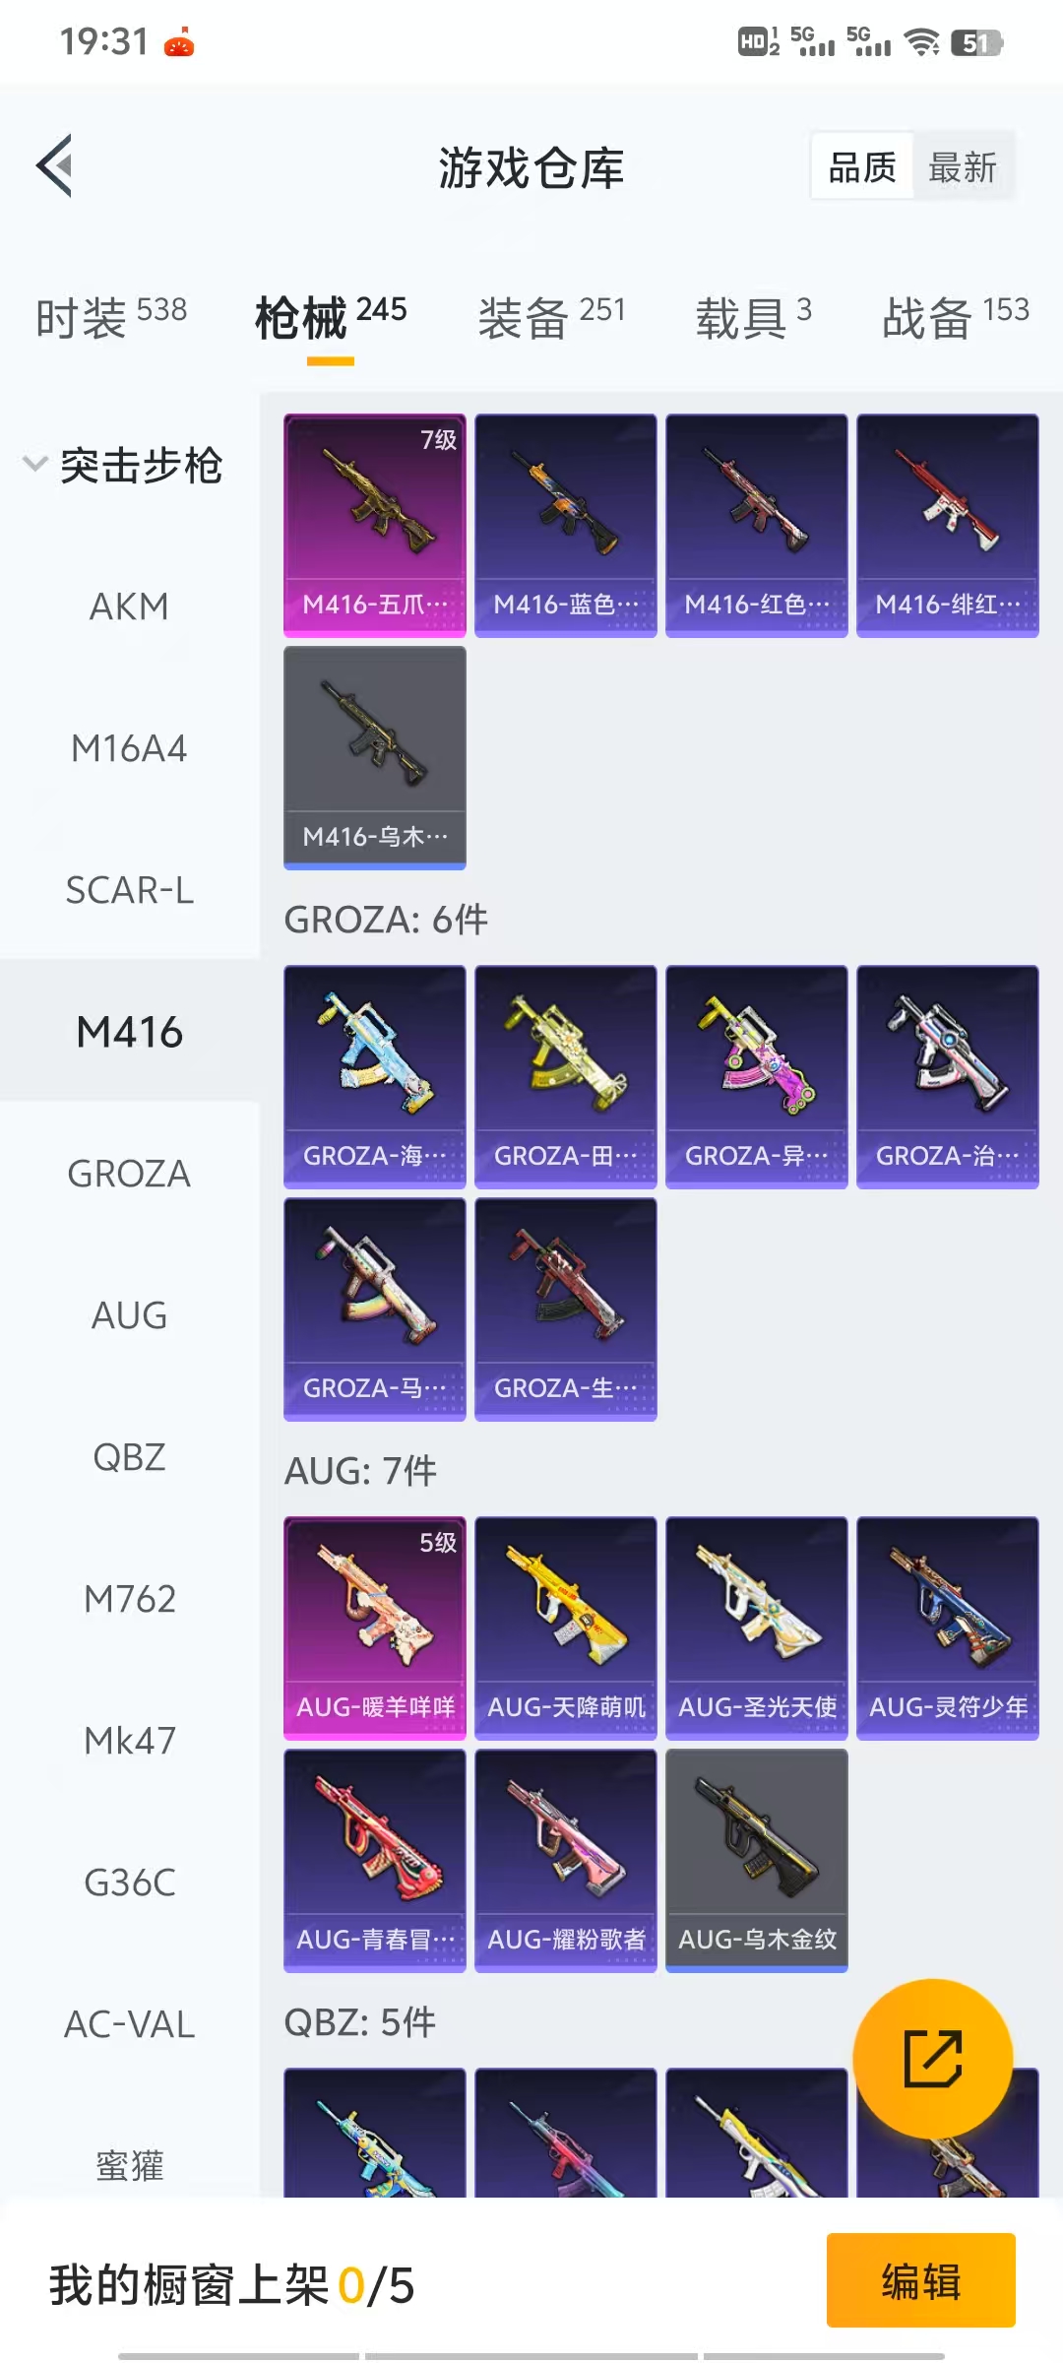This screenshot has height=2363, width=1063.
Task: Select the AUG-乌木金纹 gray item
Action: pyautogui.click(x=757, y=1860)
